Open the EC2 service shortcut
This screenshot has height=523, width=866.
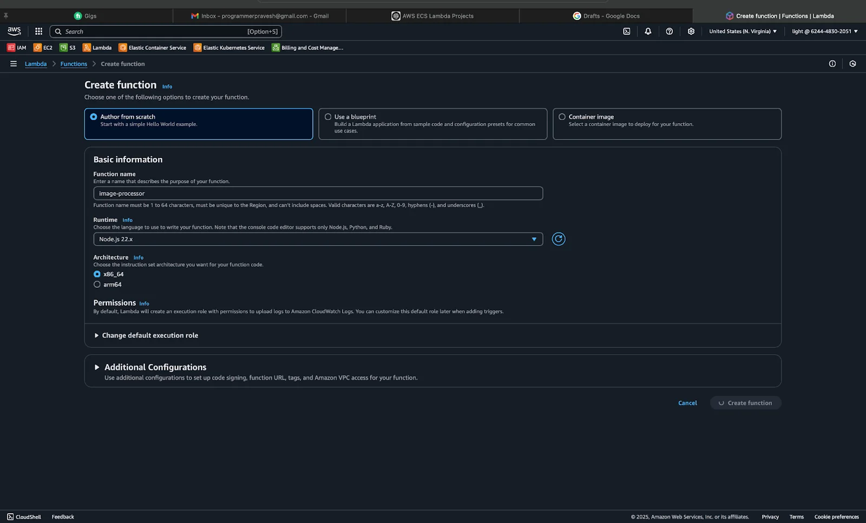42,48
